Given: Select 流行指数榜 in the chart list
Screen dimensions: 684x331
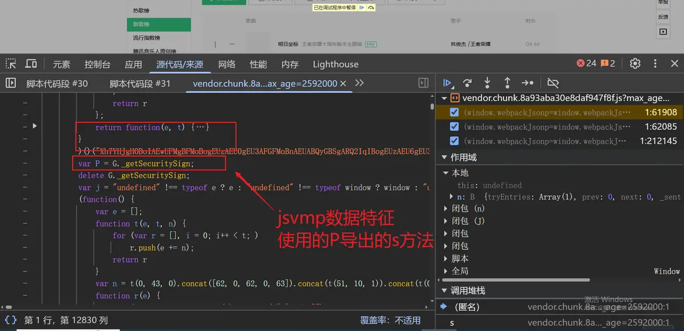Looking at the screenshot, I should point(146,38).
